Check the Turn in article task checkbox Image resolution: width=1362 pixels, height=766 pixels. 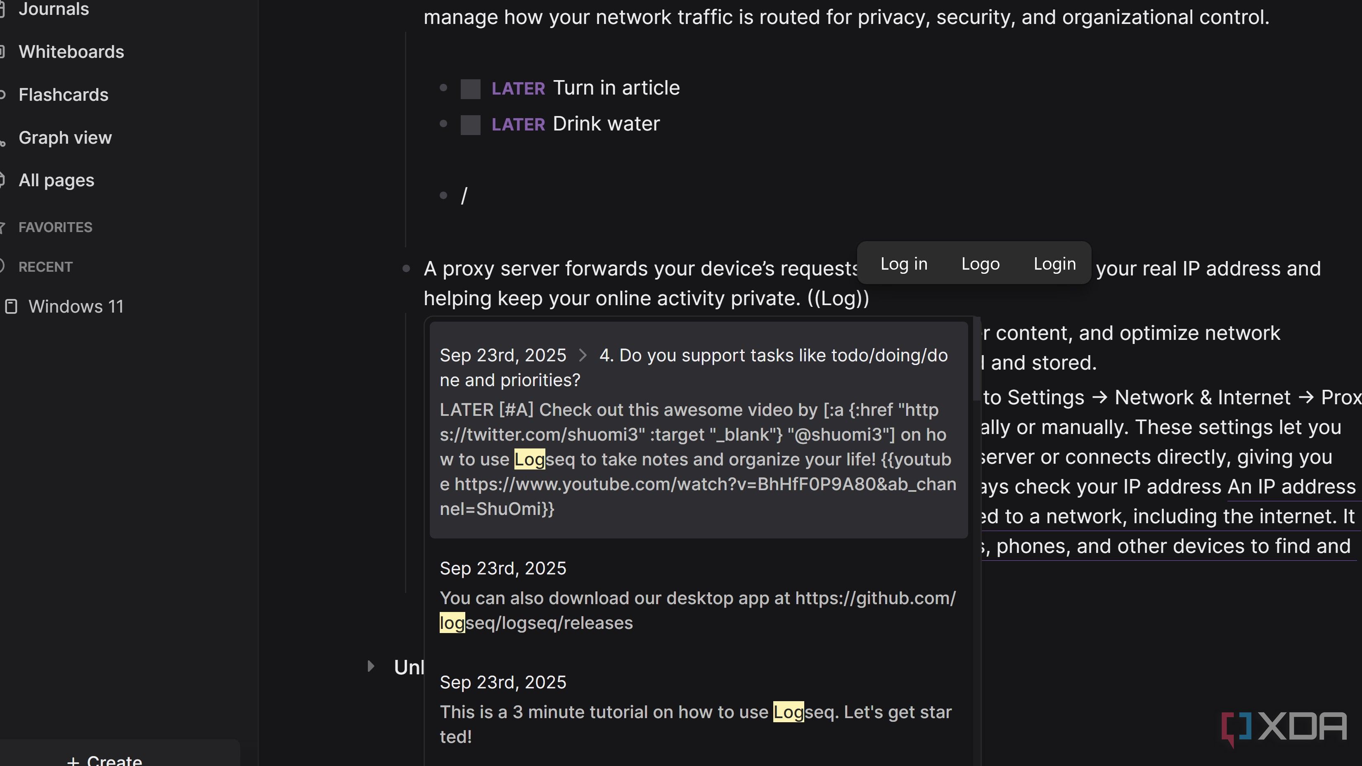coord(470,89)
